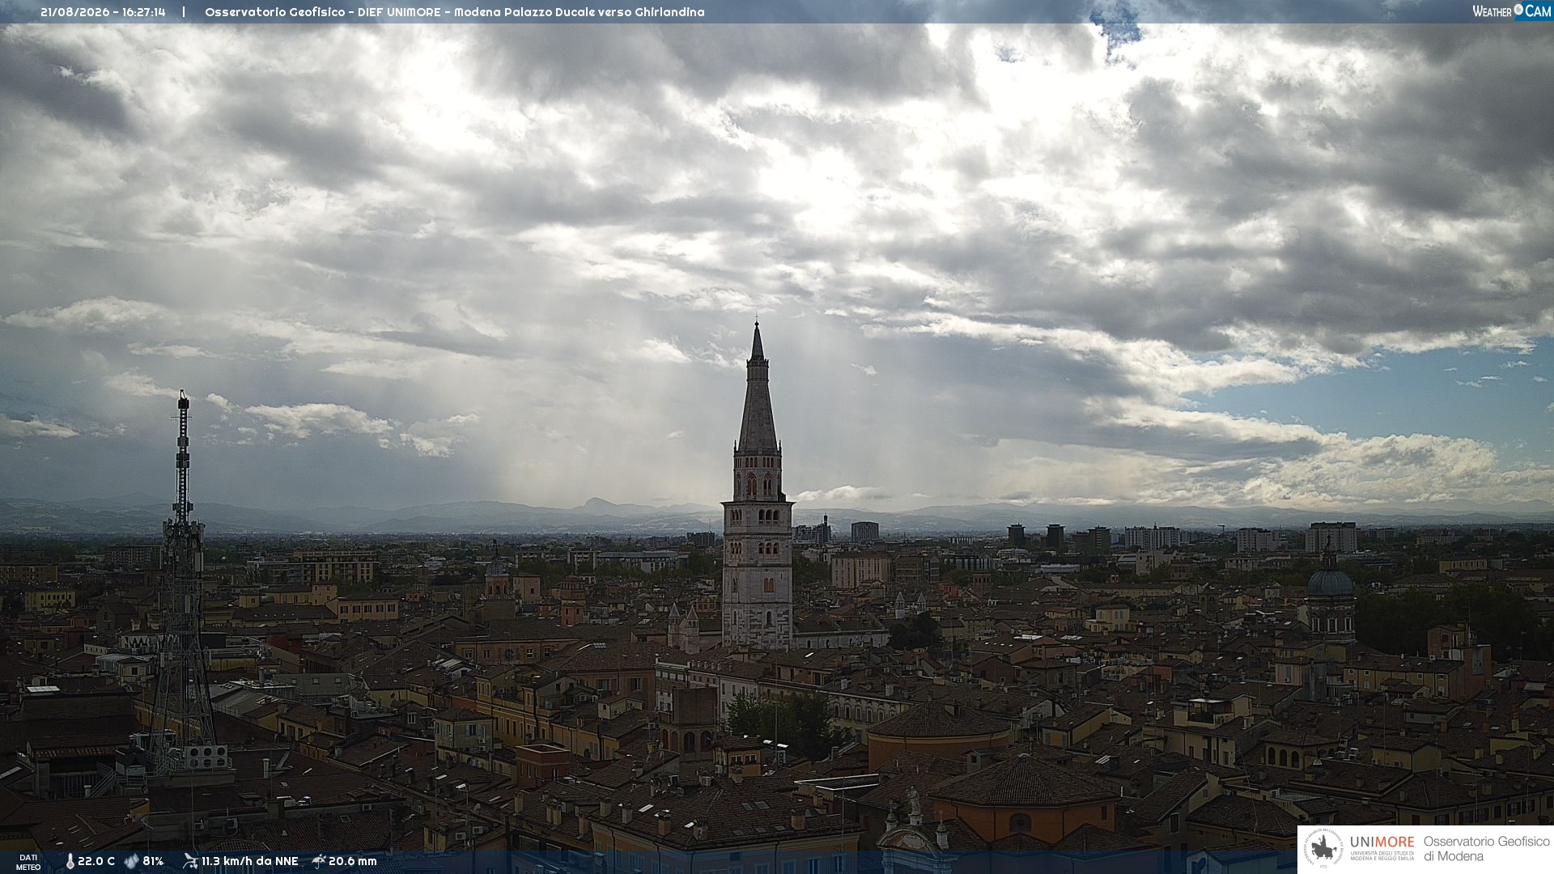
Task: Click the rain umbrella precipitation icon
Action: [318, 861]
